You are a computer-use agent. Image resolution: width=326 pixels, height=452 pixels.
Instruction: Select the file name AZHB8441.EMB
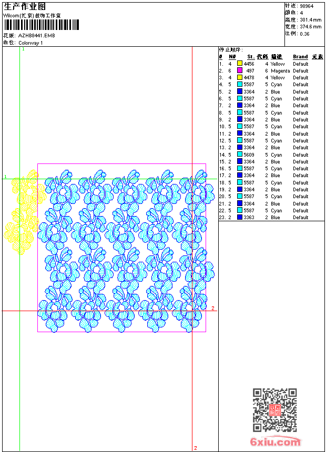point(36,35)
